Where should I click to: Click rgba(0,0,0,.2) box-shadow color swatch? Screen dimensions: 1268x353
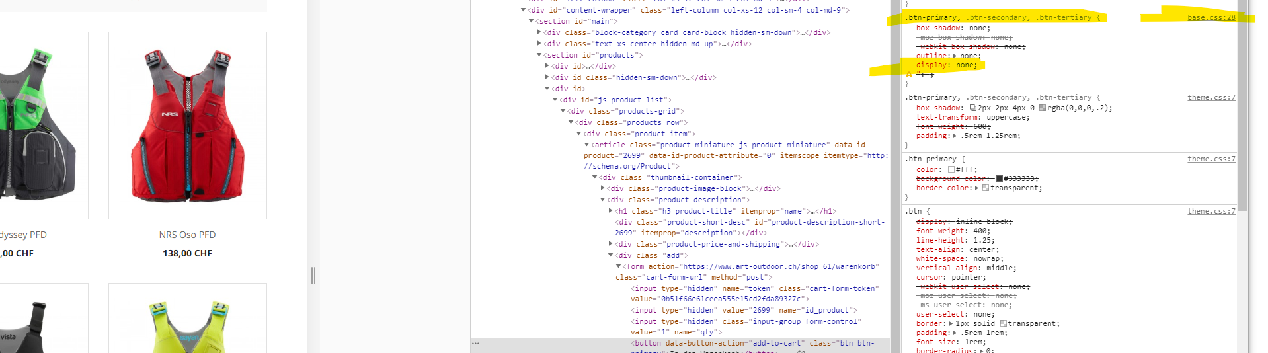pos(1043,108)
